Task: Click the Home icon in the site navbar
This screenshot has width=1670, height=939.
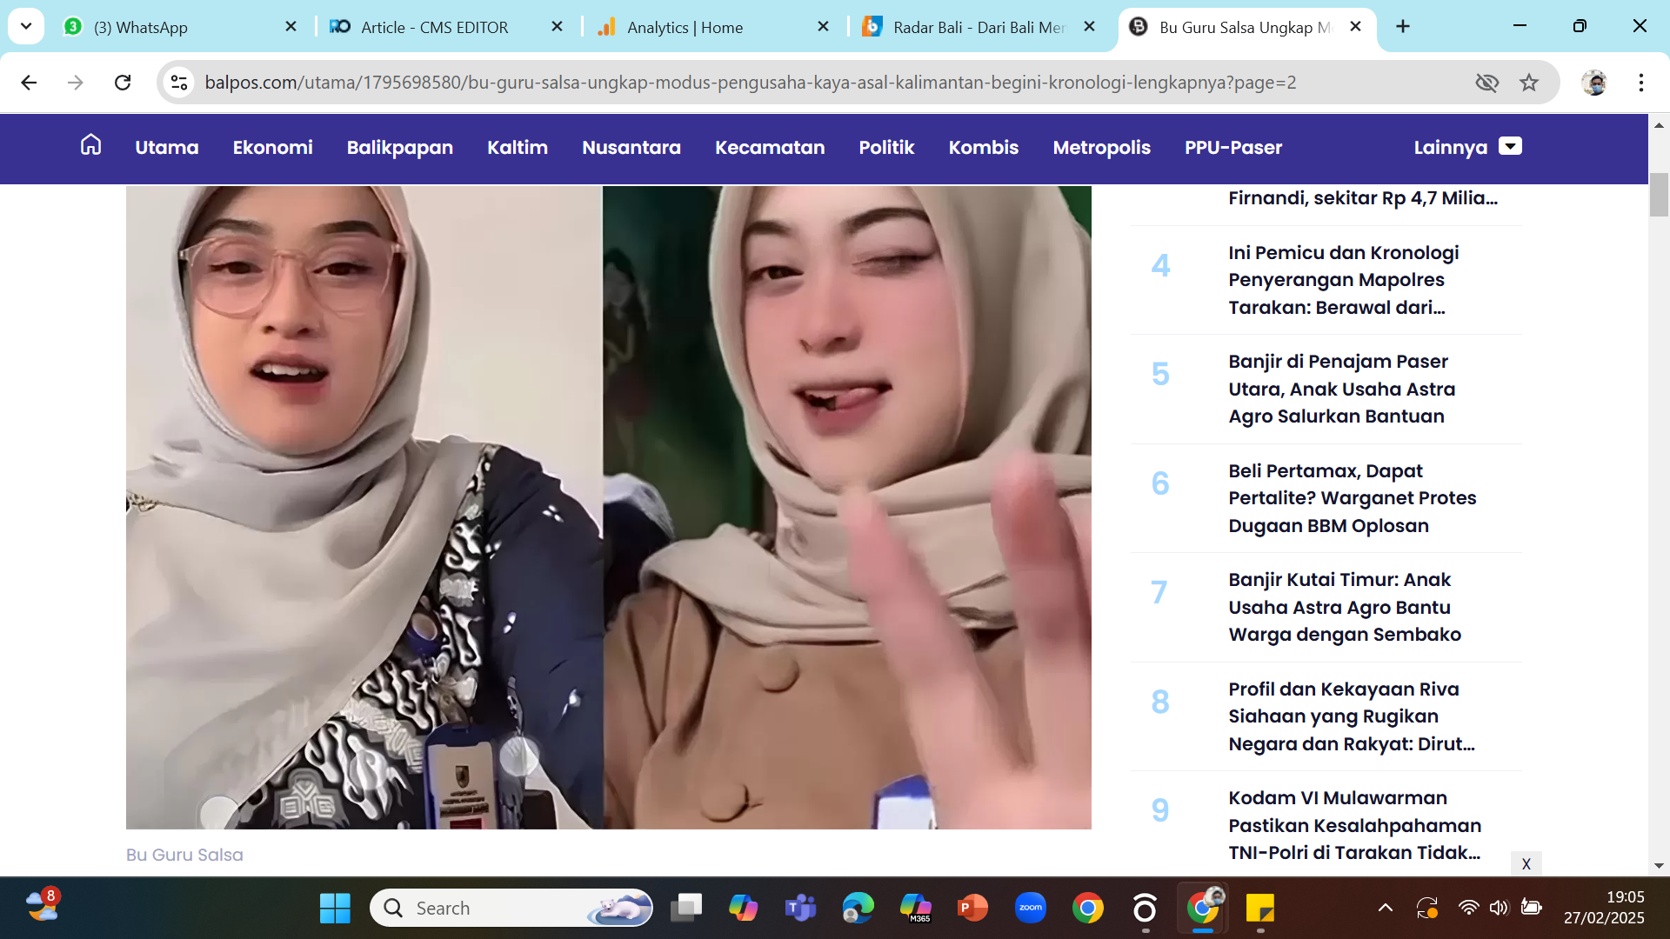Action: click(x=90, y=146)
